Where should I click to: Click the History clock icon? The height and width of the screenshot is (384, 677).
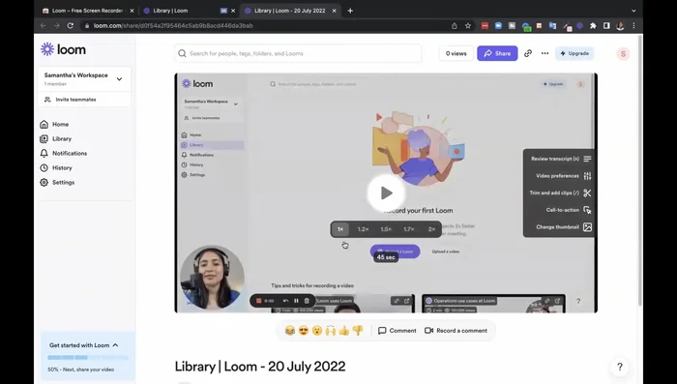pos(44,167)
